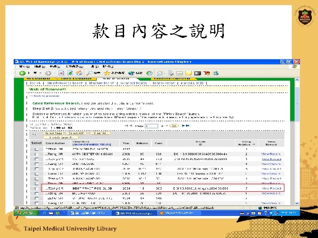Go to next results page arrow
This screenshot has width=318, height=238.
click(183, 126)
